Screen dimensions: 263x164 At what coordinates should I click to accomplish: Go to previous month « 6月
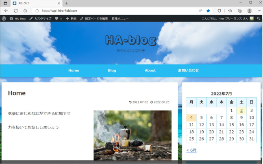[x=191, y=150]
